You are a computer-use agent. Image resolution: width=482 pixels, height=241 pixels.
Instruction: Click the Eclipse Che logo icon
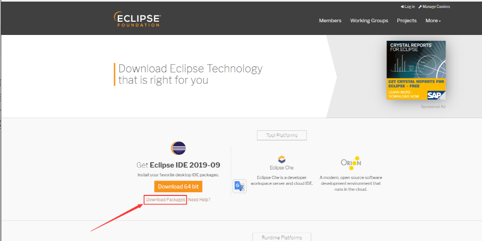click(x=281, y=159)
